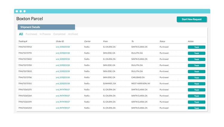This screenshot has width=224, height=127.
Task: Select tracking number 794675365264
Action: pyautogui.click(x=25, y=96)
